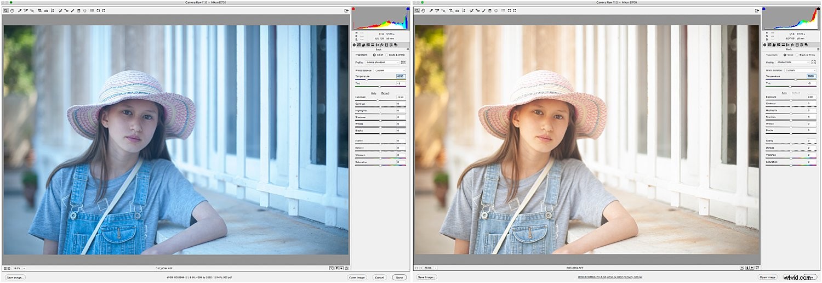Toggle shadow clipping warning in left histogram
Viewport: 822px width, 283px height.
tap(353, 9)
